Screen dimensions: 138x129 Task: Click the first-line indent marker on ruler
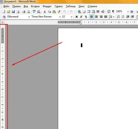81,21
